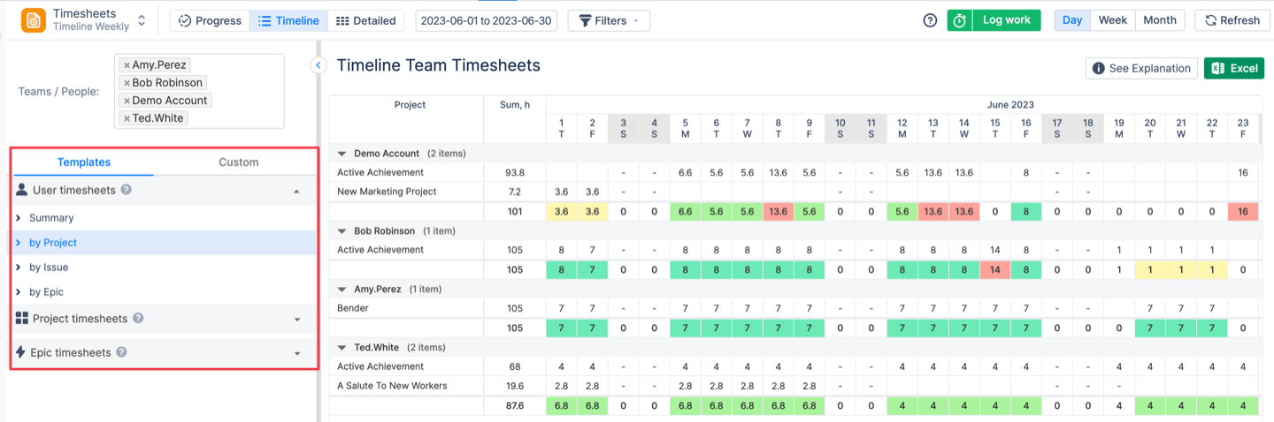The width and height of the screenshot is (1274, 422).
Task: Collapse the Demo Account group row
Action: pos(342,154)
